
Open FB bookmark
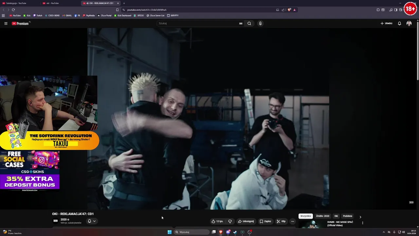tap(77, 15)
